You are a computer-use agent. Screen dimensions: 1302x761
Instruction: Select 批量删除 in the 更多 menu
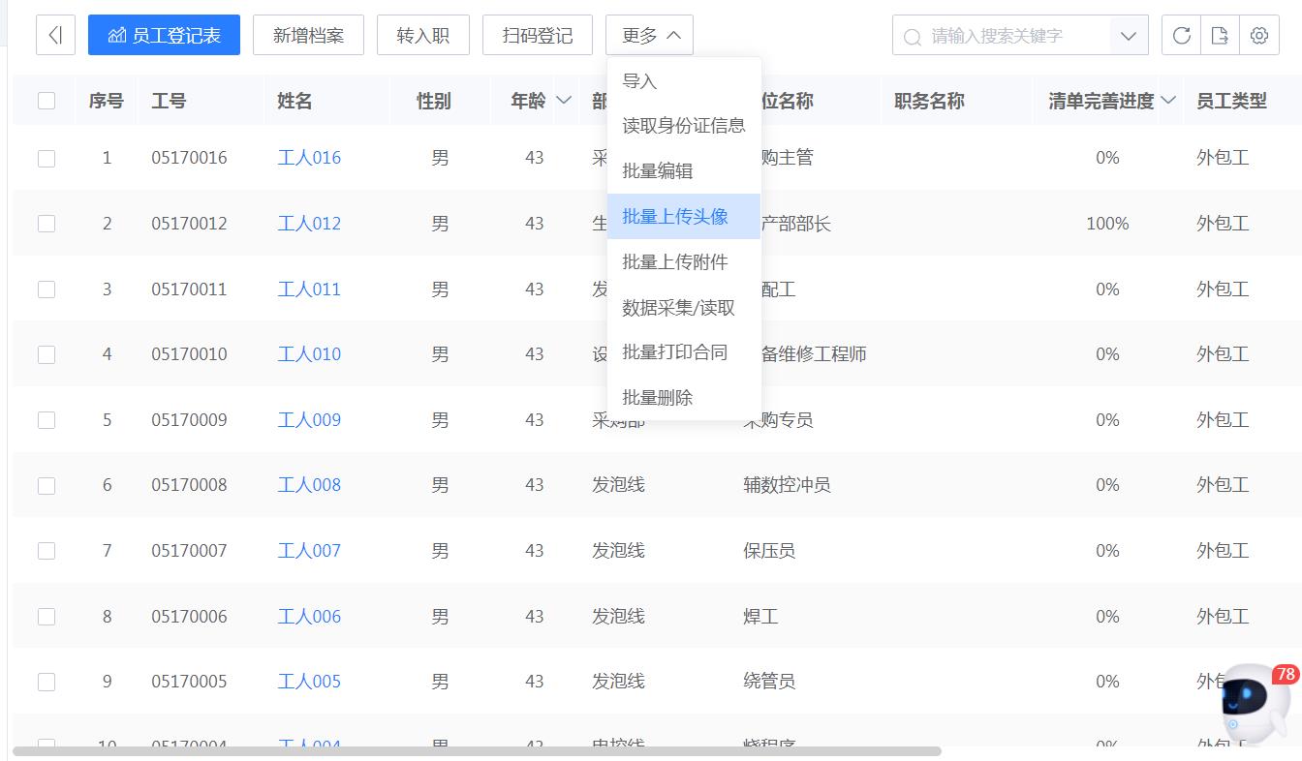pyautogui.click(x=657, y=397)
